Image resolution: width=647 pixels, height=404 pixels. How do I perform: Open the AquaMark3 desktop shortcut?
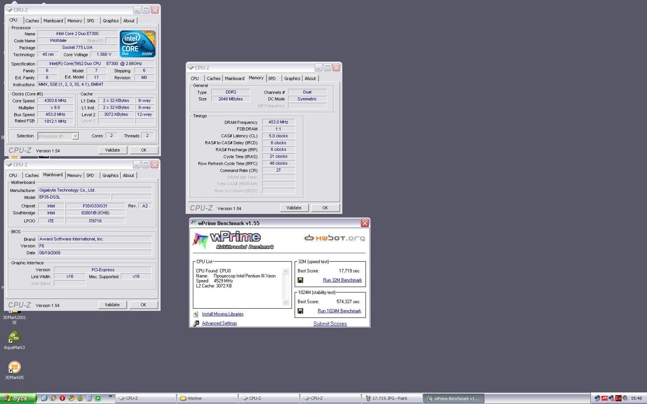tap(14, 340)
